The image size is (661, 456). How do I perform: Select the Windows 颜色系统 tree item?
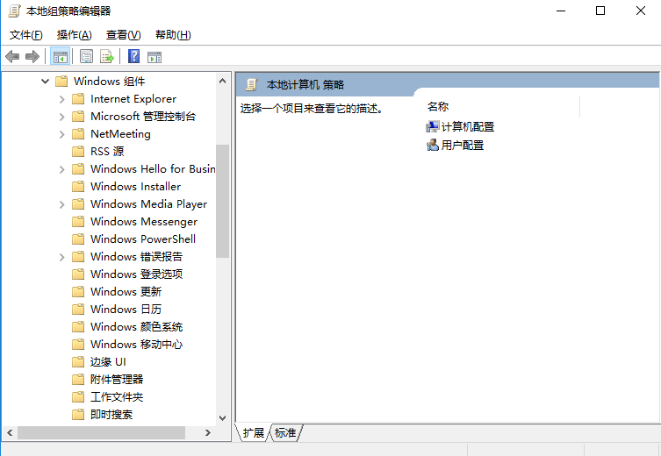[137, 327]
